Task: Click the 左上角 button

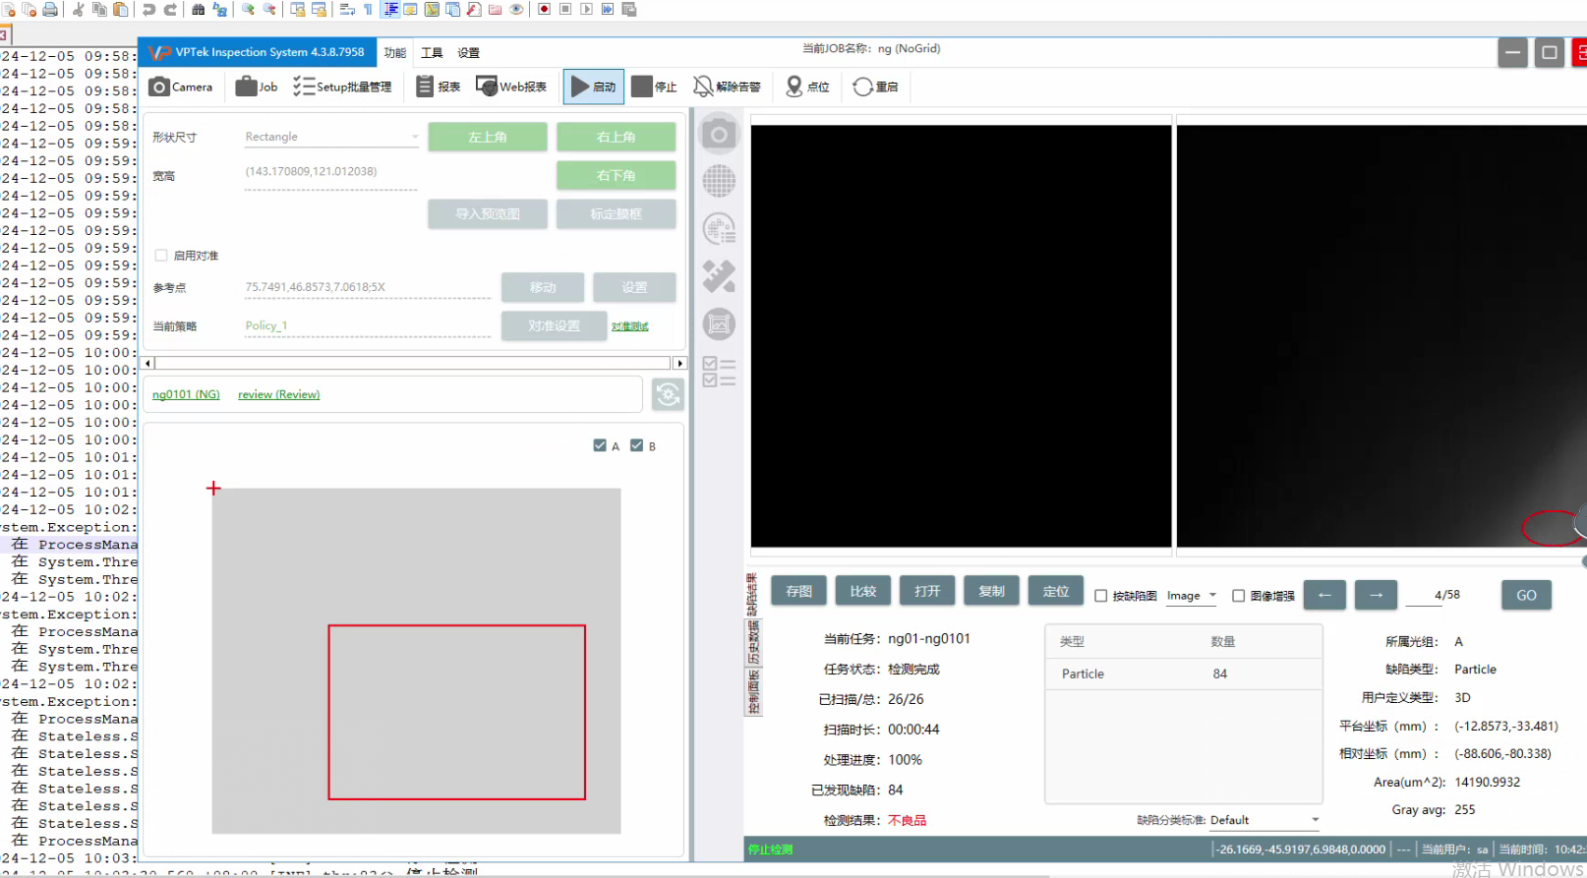Action: 488,137
